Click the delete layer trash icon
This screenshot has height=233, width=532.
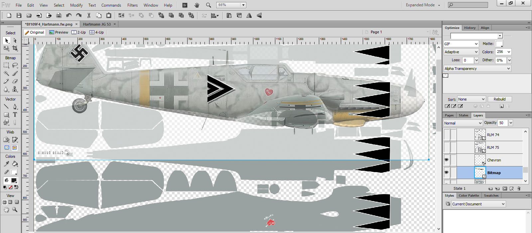[x=519, y=188]
